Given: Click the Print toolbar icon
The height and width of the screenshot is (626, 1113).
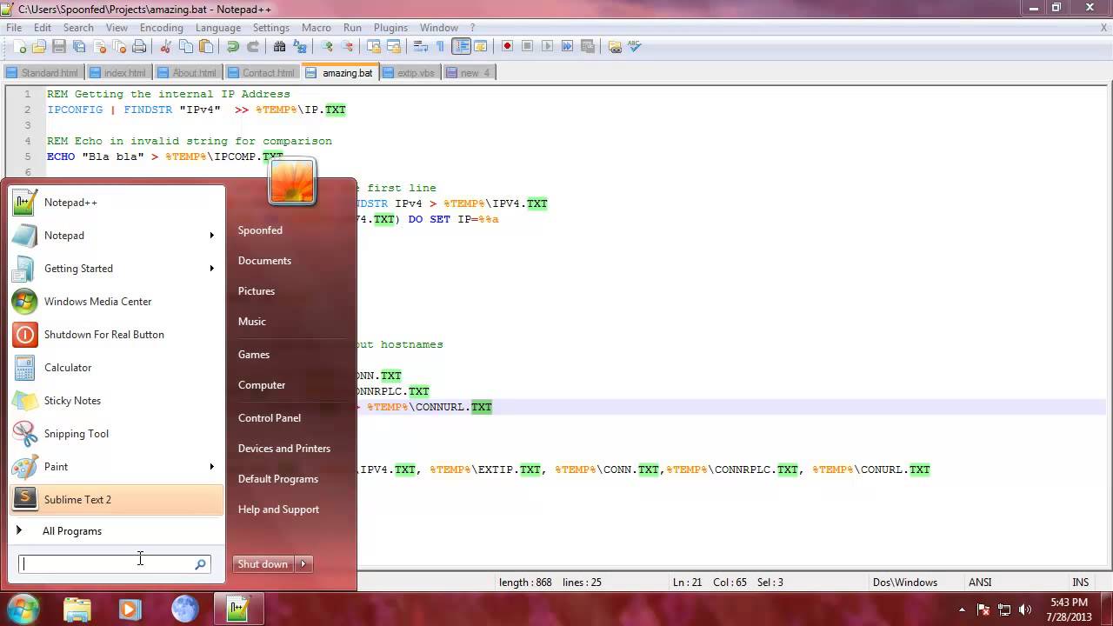Looking at the screenshot, I should coord(139,47).
